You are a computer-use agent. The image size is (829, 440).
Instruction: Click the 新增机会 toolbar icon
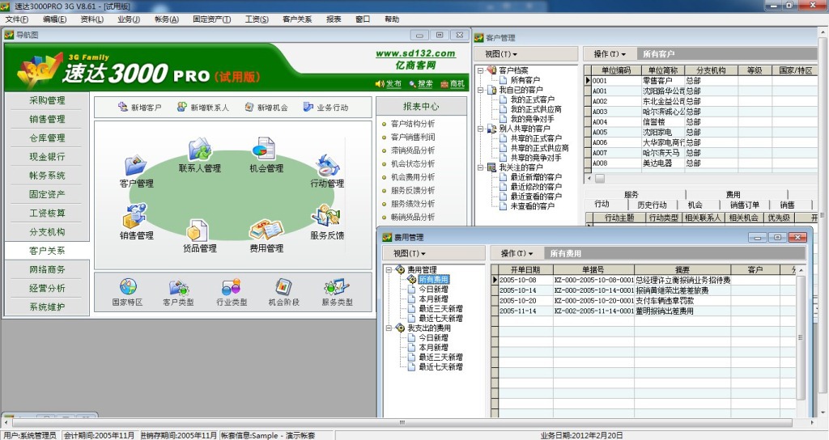[249, 107]
